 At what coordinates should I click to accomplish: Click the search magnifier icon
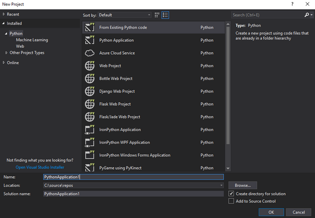307,15
